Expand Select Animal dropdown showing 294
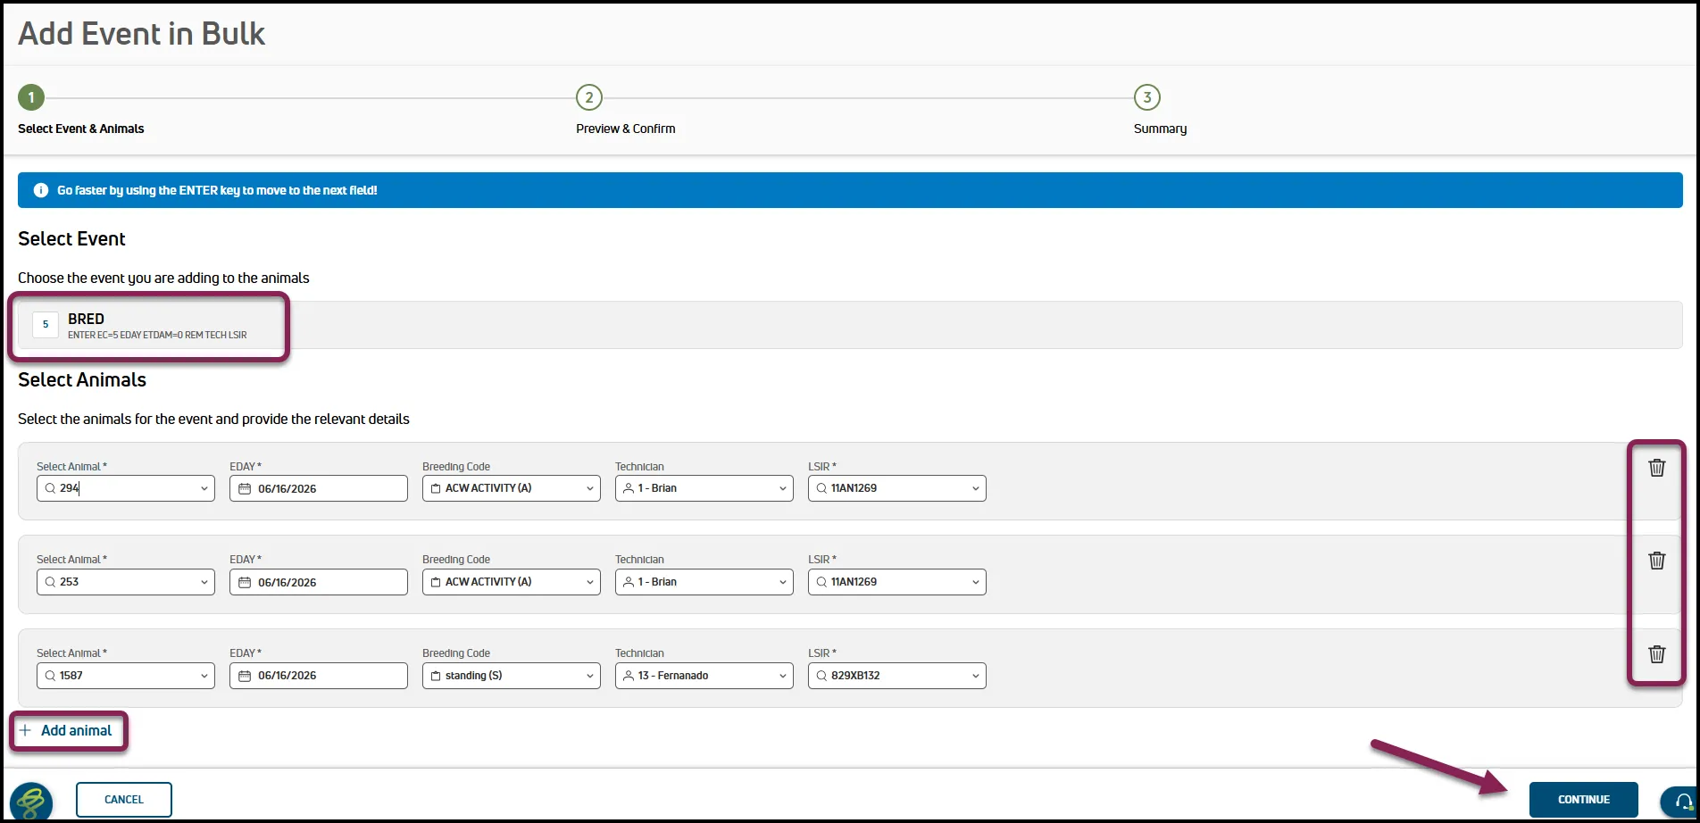Image resolution: width=1700 pixels, height=823 pixels. click(204, 488)
